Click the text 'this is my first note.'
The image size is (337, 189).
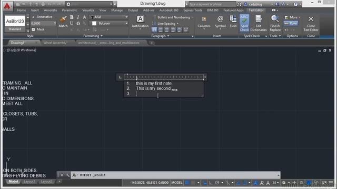point(154,83)
